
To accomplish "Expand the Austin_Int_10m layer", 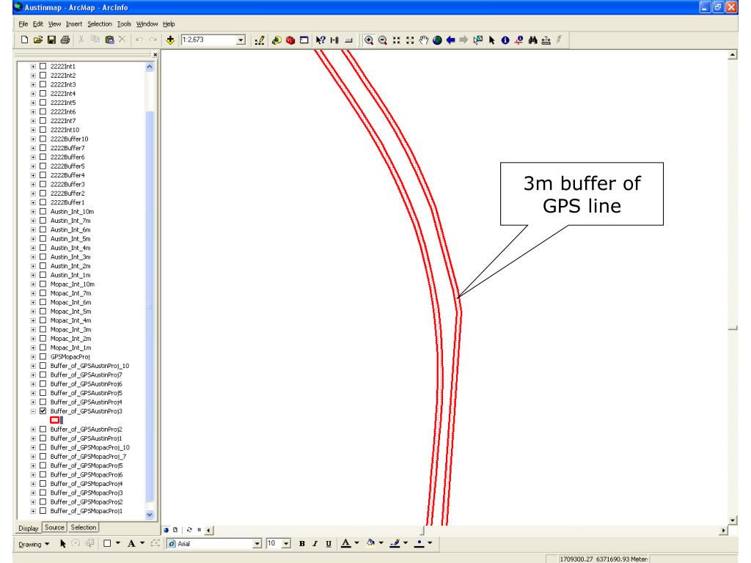I will coord(33,211).
